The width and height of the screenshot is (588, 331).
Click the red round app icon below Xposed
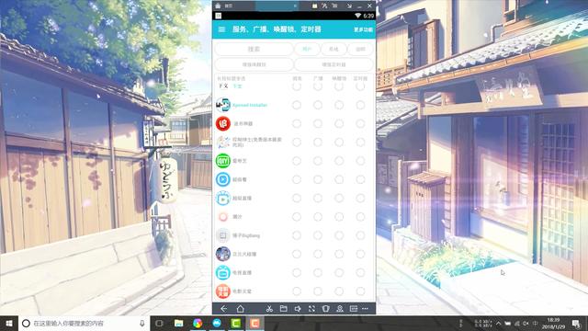[222, 123]
